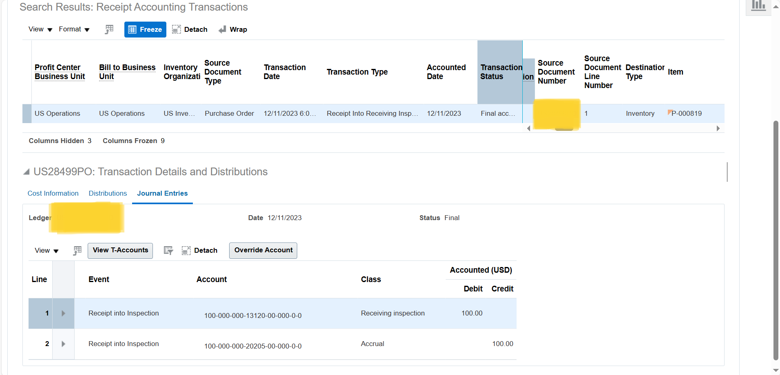This screenshot has width=780, height=375.
Task: Click the View T-Accounts button
Action: click(x=120, y=250)
